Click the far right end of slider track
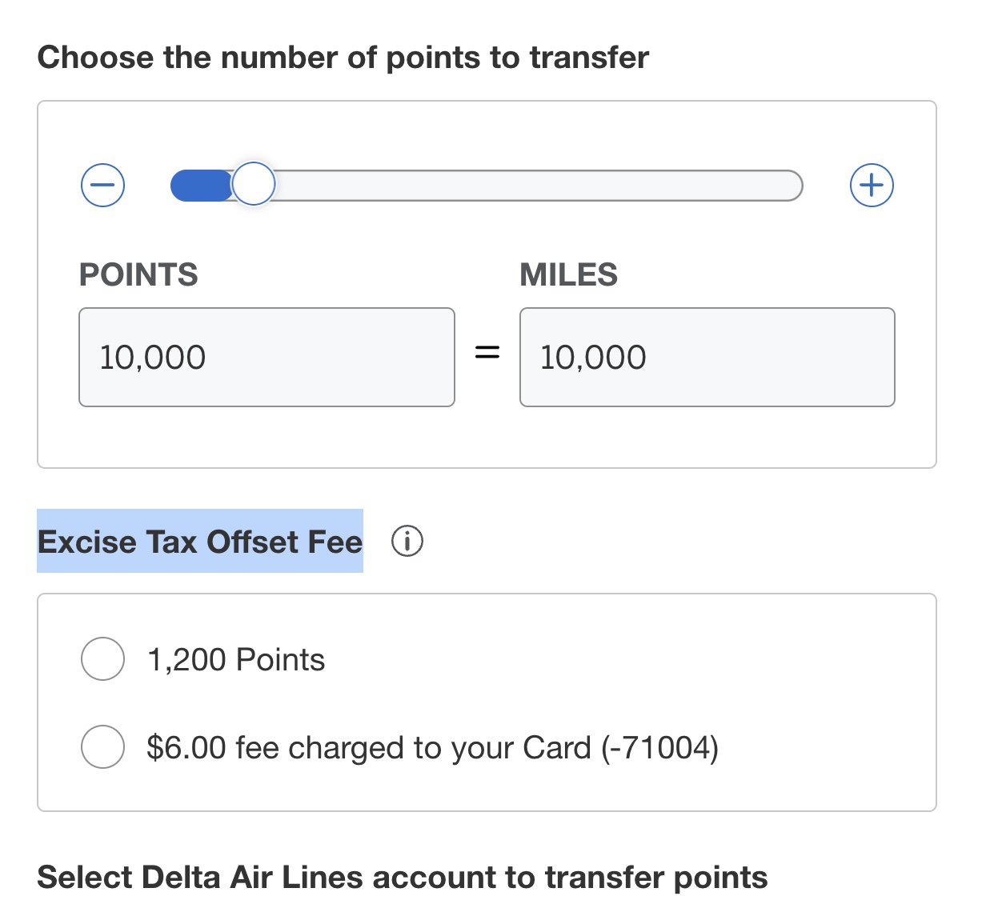The height and width of the screenshot is (904, 1002). coord(791,186)
